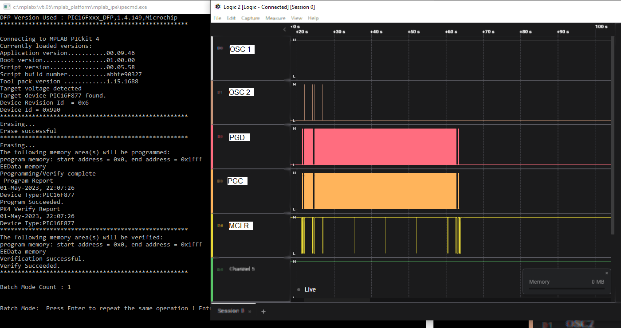Viewport: 621px width, 328px height.
Task: Open the Edit menu
Action: click(x=231, y=18)
